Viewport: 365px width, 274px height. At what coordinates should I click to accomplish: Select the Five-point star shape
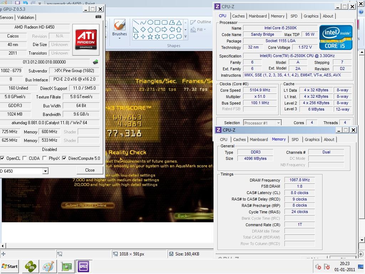[x=150, y=37]
